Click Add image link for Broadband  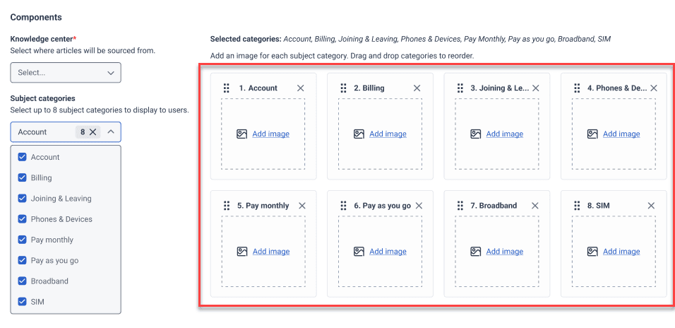(505, 251)
